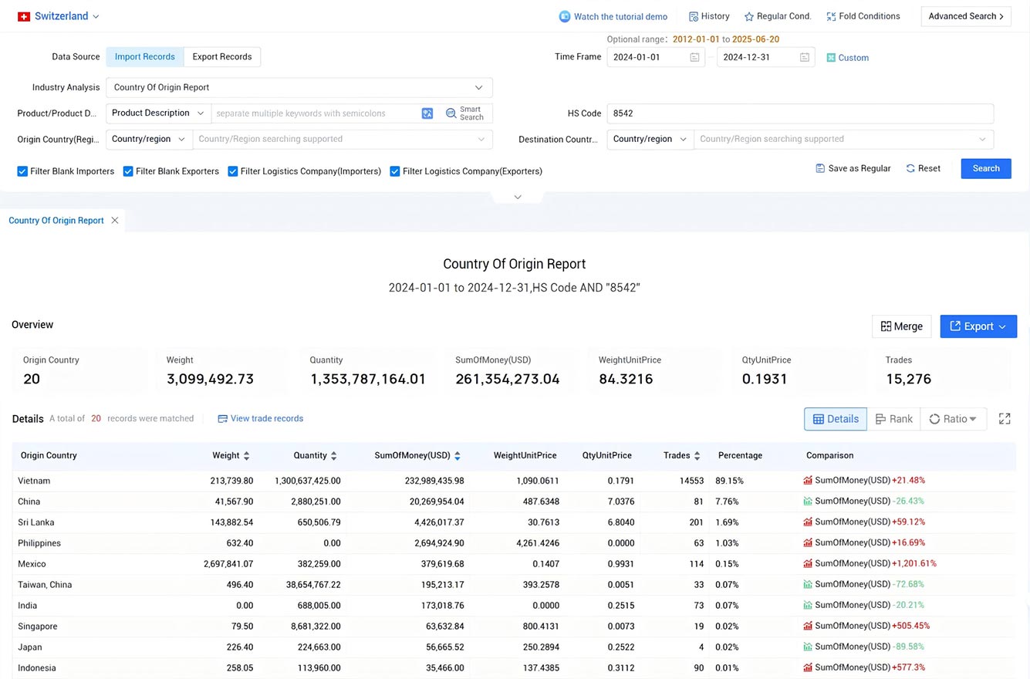Click the comparison chart icon in Indonesia row
Image resolution: width=1030 pixels, height=679 pixels.
tap(808, 667)
